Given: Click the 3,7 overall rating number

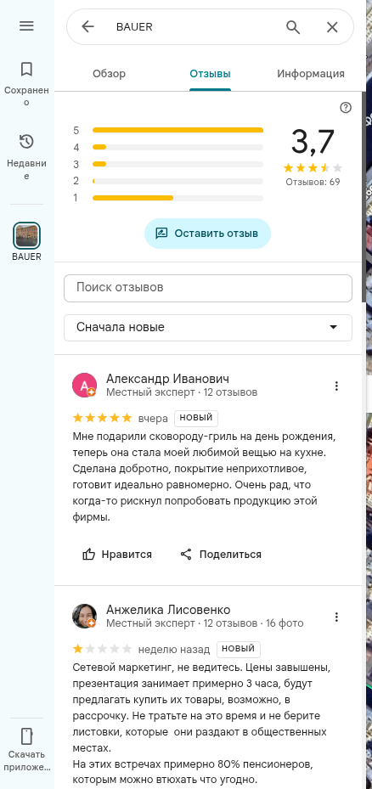Looking at the screenshot, I should pyautogui.click(x=313, y=141).
